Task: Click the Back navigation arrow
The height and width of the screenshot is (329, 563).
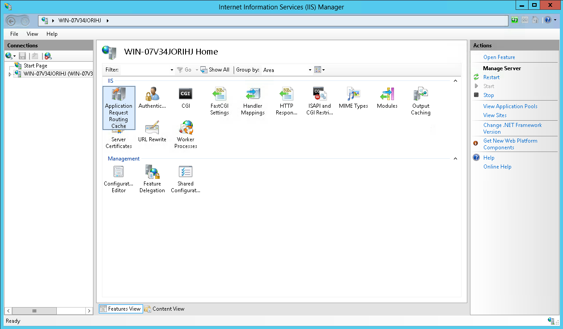Action: point(12,21)
